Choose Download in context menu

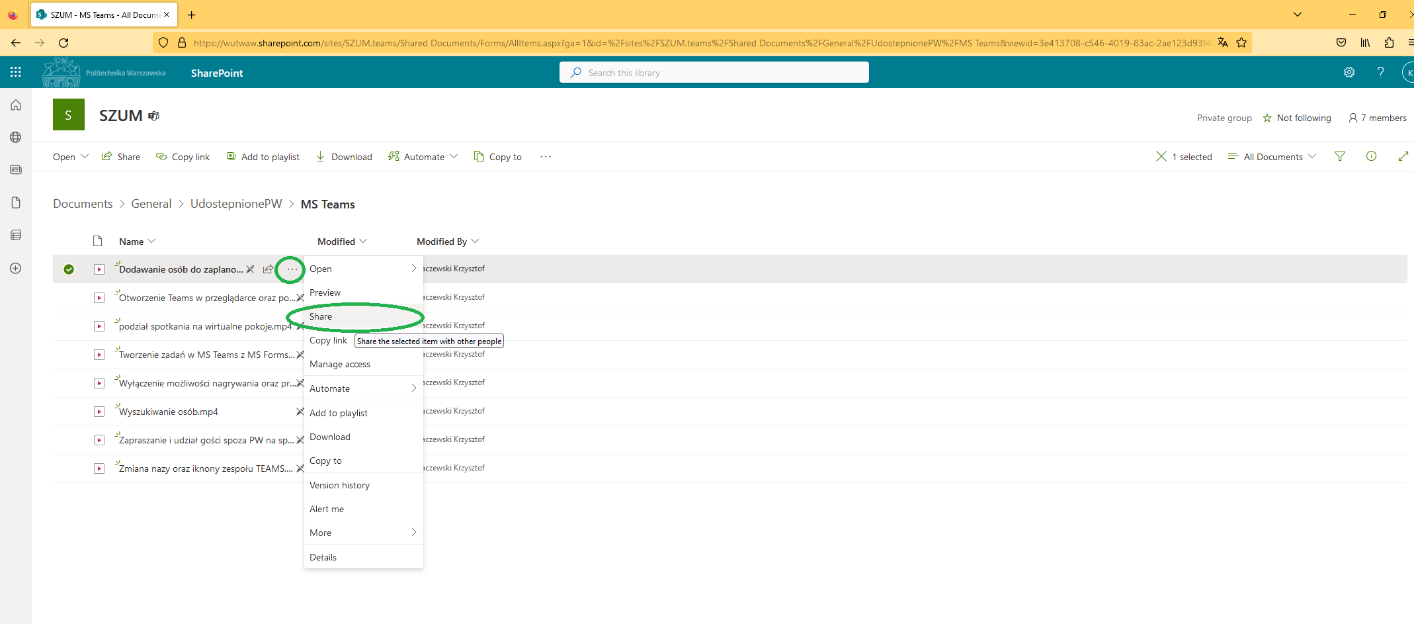click(x=364, y=437)
